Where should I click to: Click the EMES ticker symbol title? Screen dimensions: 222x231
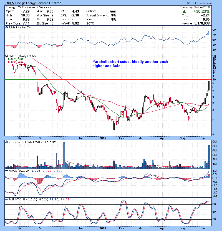(x=9, y=3)
